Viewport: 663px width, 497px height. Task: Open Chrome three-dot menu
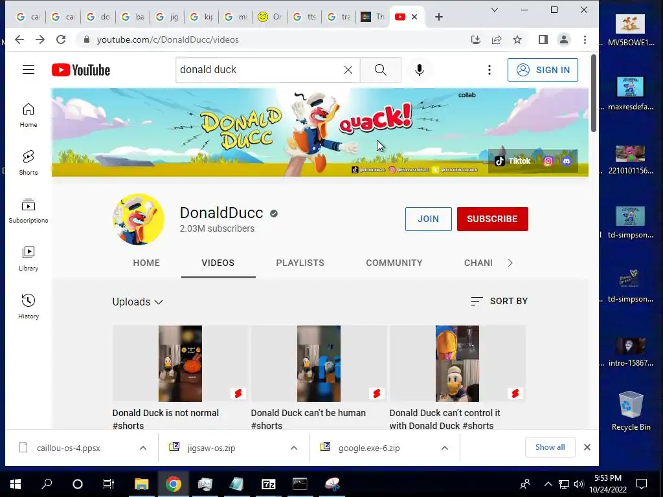click(x=585, y=39)
